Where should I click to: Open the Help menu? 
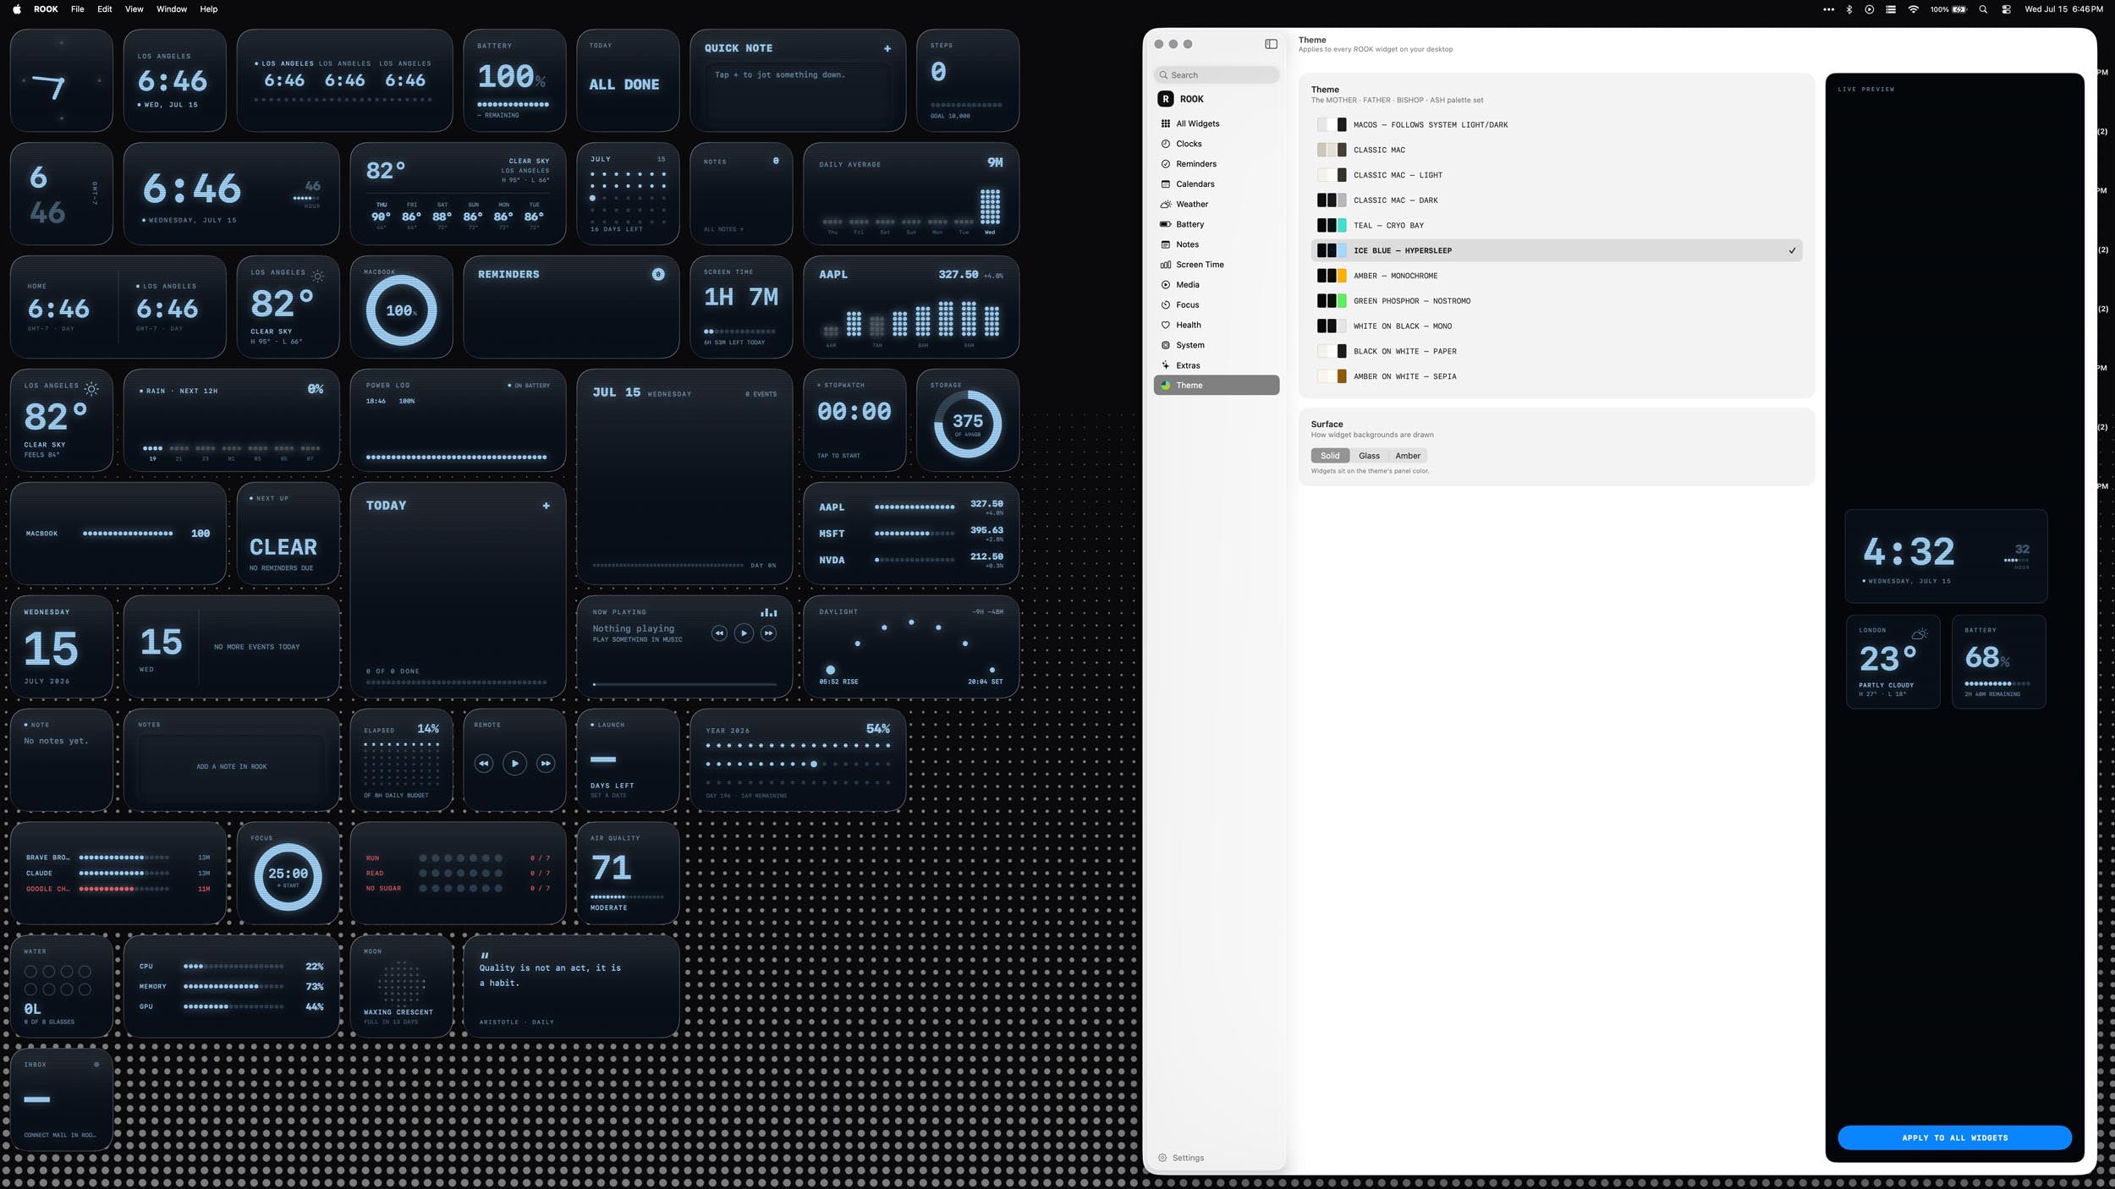click(208, 9)
